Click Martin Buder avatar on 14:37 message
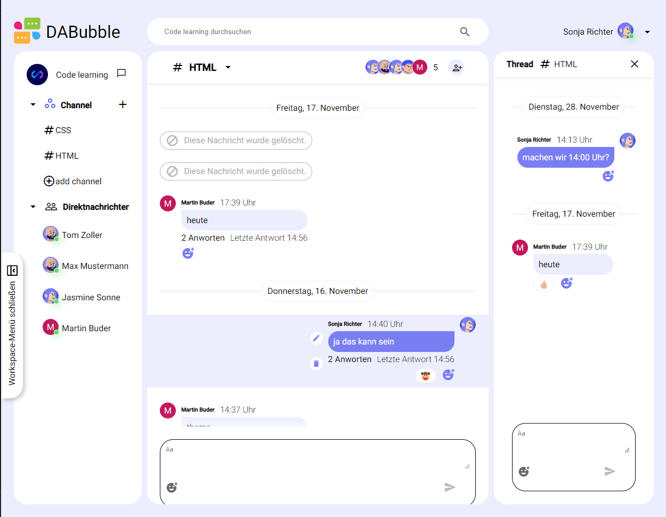The height and width of the screenshot is (517, 666). point(168,411)
